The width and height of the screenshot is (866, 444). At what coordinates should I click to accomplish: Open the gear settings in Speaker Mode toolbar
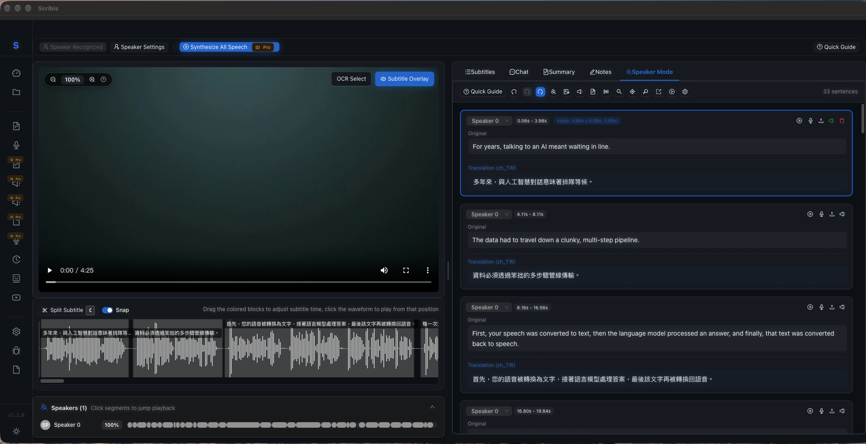tap(685, 92)
